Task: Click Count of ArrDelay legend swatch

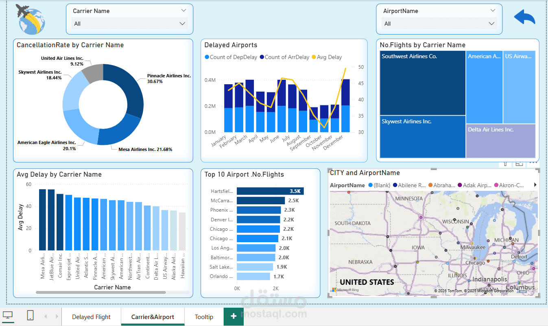Action: [x=262, y=57]
